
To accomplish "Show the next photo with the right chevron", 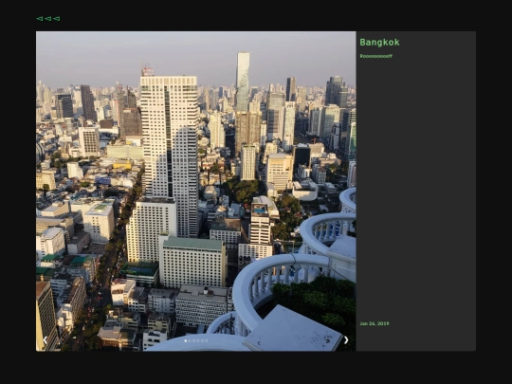I will (346, 340).
